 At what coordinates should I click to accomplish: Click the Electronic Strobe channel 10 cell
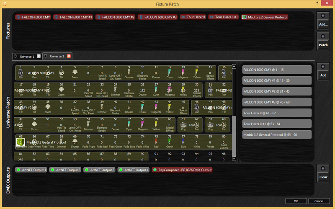pyautogui.click(x=142, y=73)
